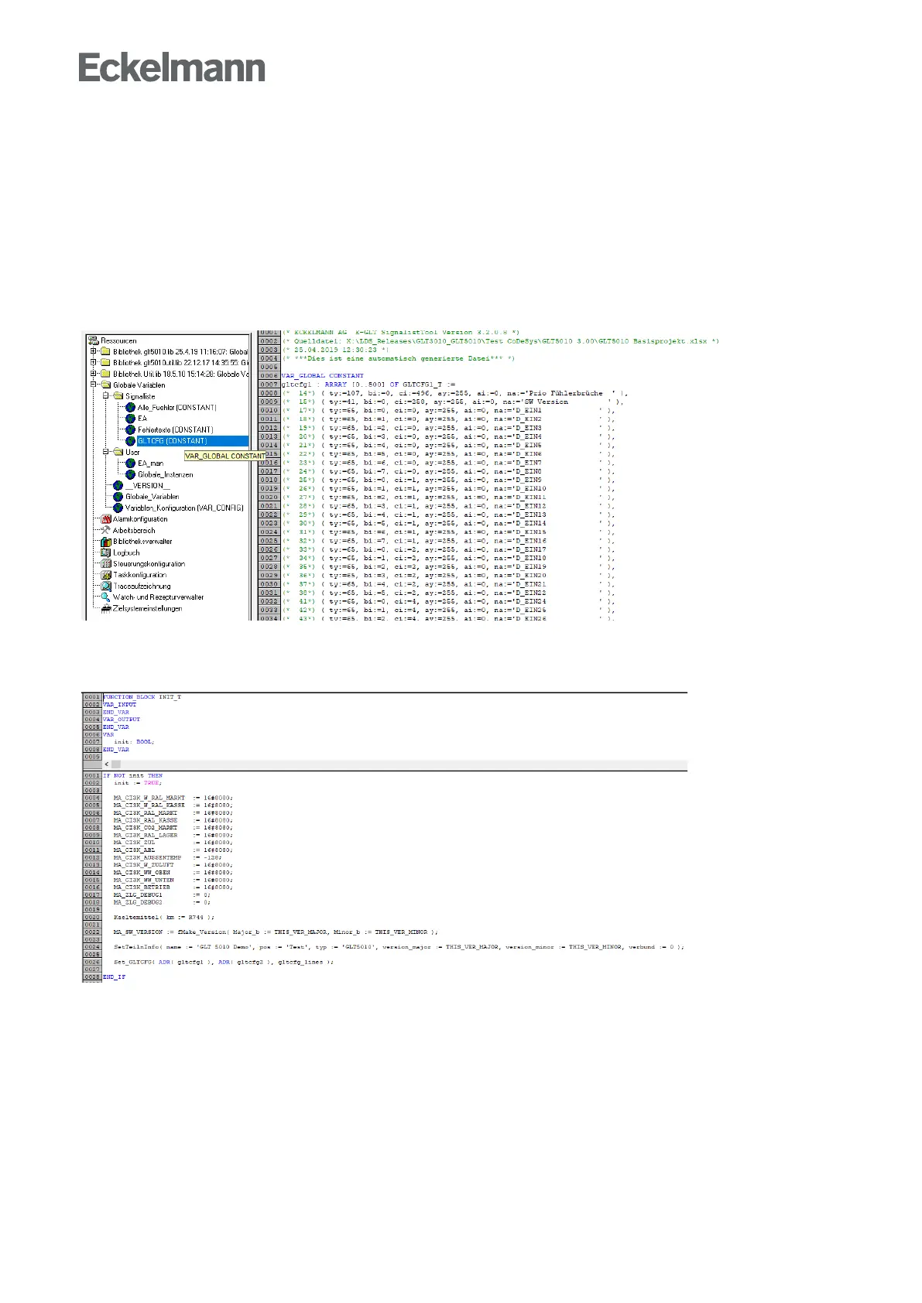Click the Bibliotheksverwalter books icon

[106, 542]
